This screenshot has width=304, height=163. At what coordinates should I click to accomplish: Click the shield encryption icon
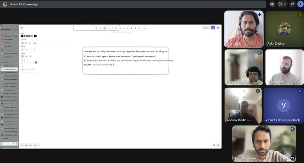pyautogui.click(x=214, y=145)
